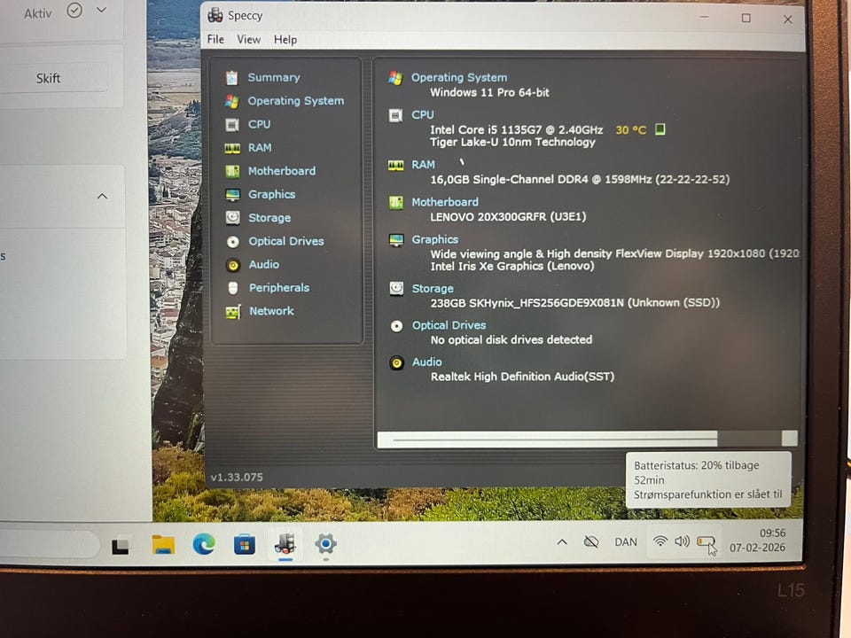Viewport: 851px width, 638px height.
Task: Click the Windows flag icon beside Operating System heading
Action: pyautogui.click(x=395, y=79)
